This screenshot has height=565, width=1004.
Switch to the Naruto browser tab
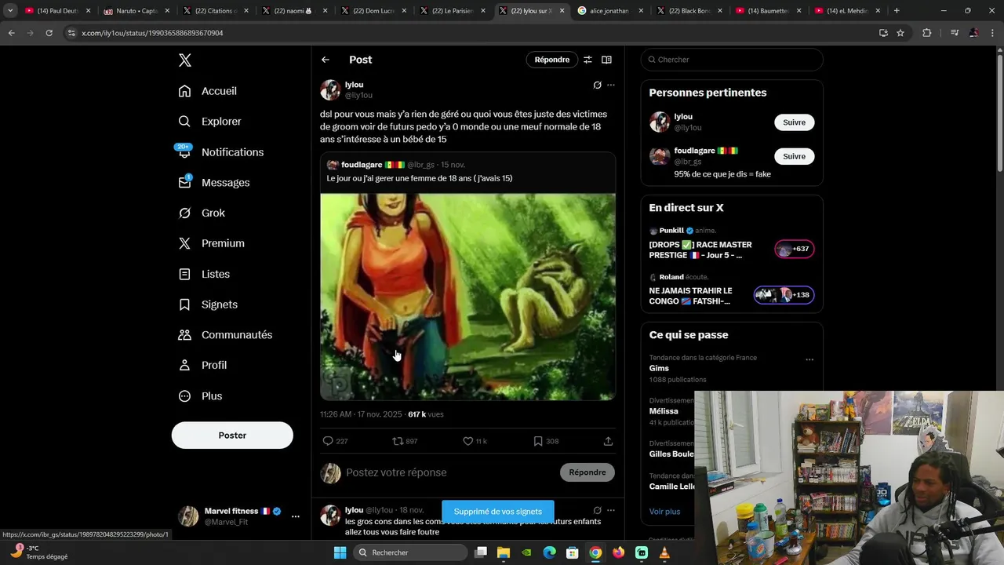tap(136, 11)
